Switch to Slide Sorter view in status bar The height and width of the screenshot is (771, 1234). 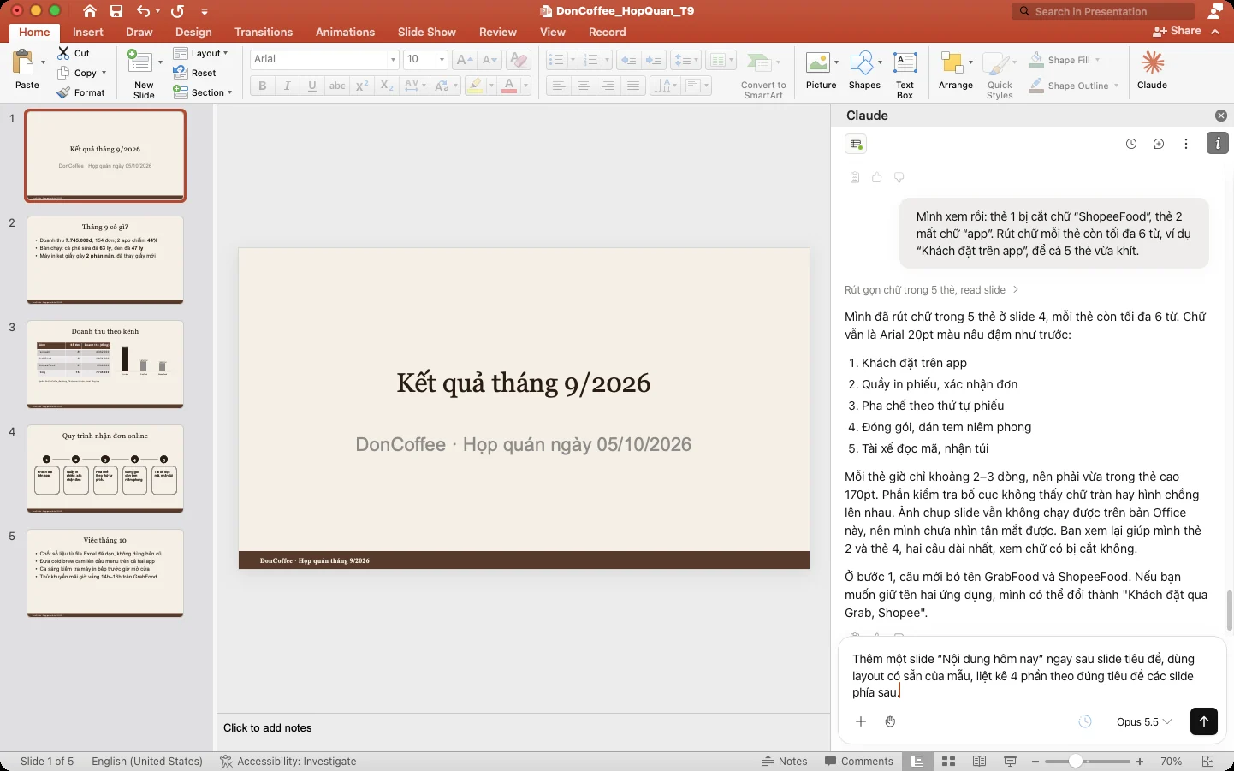pyautogui.click(x=948, y=762)
